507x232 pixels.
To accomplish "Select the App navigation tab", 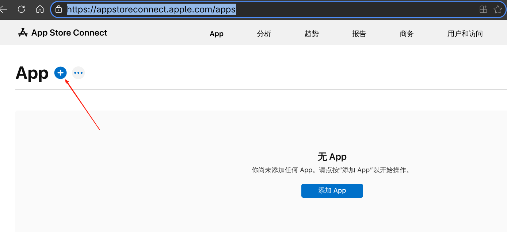I will 217,34.
